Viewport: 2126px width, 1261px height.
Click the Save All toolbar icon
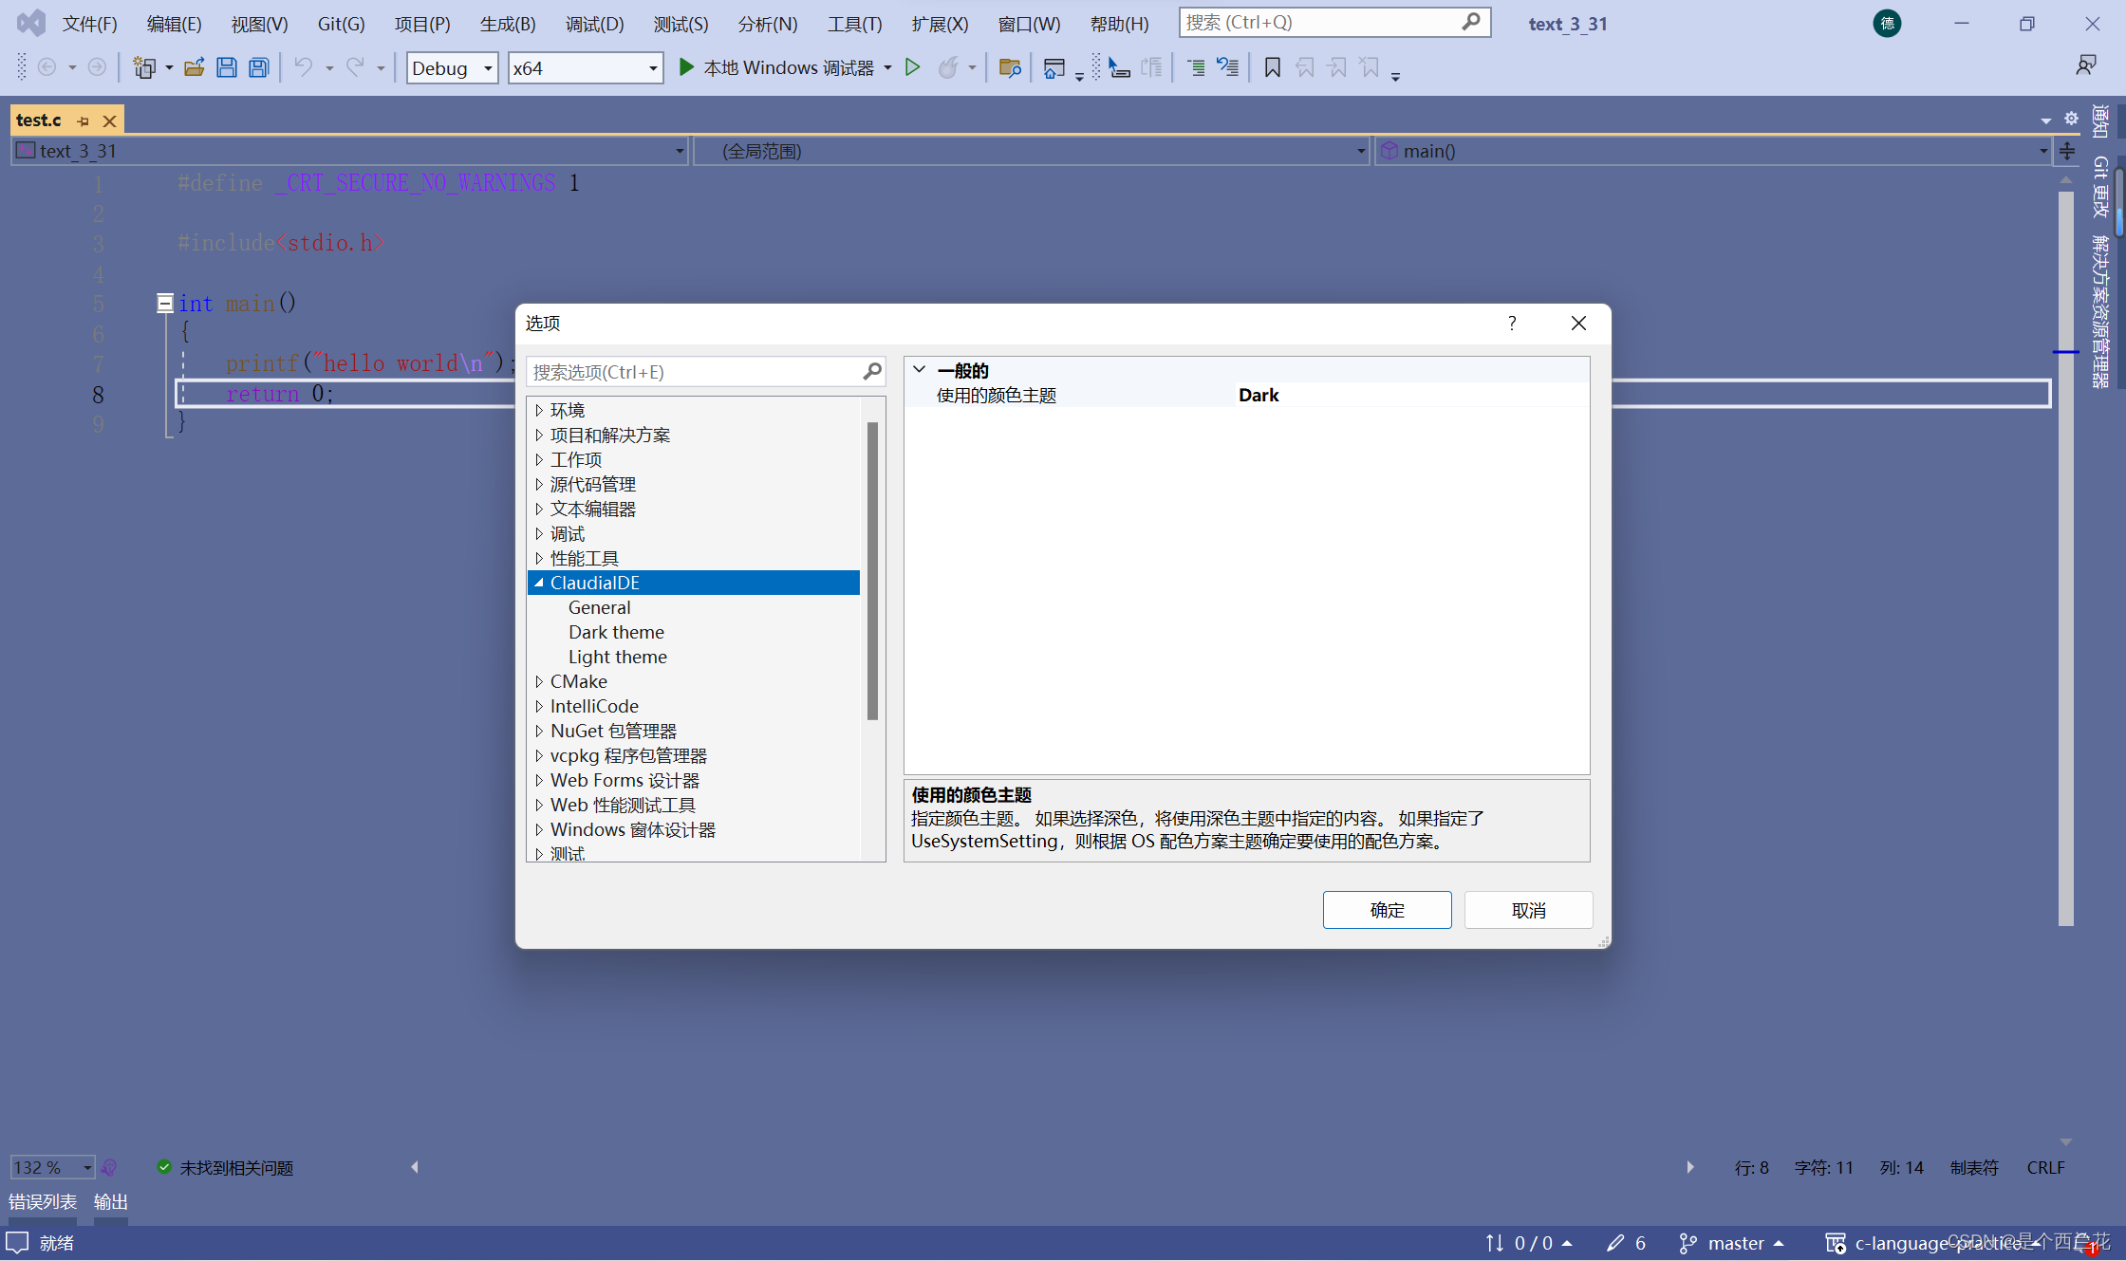(258, 67)
